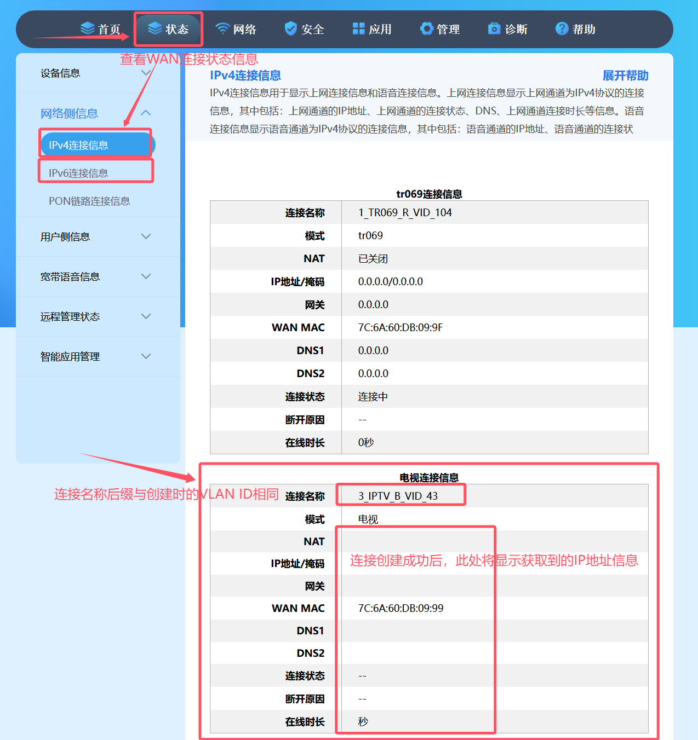Image resolution: width=698 pixels, height=740 pixels.
Task: Expand the 远程管理状态 section chevron
Action: click(146, 316)
